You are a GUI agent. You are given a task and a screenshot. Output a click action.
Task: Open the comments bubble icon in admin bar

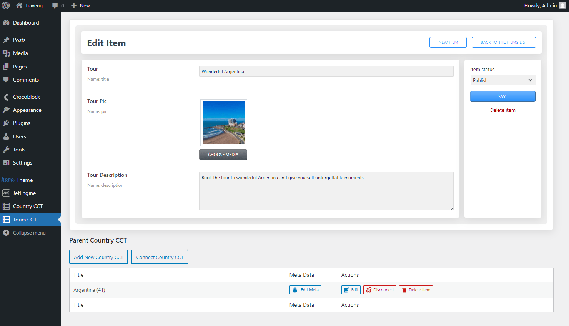(x=55, y=5)
